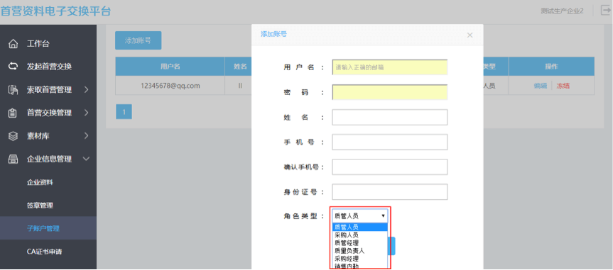Viewport: 613px width, 270px height.
Task: Click the 添加账号 button
Action: tap(138, 40)
